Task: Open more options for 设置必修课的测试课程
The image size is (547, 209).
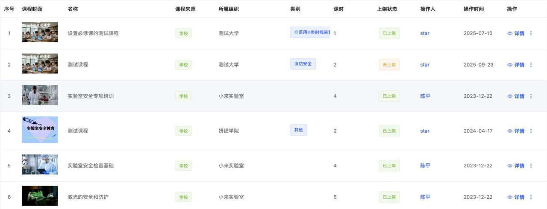Action: (x=531, y=33)
